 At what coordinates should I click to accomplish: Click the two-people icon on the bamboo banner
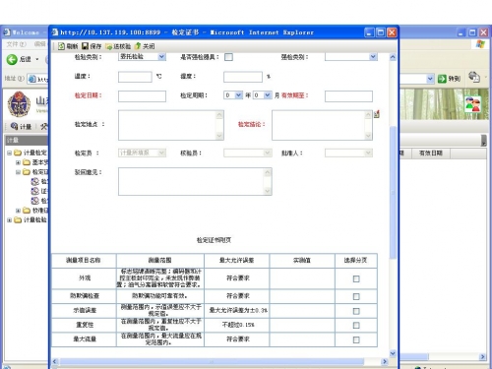[472, 104]
